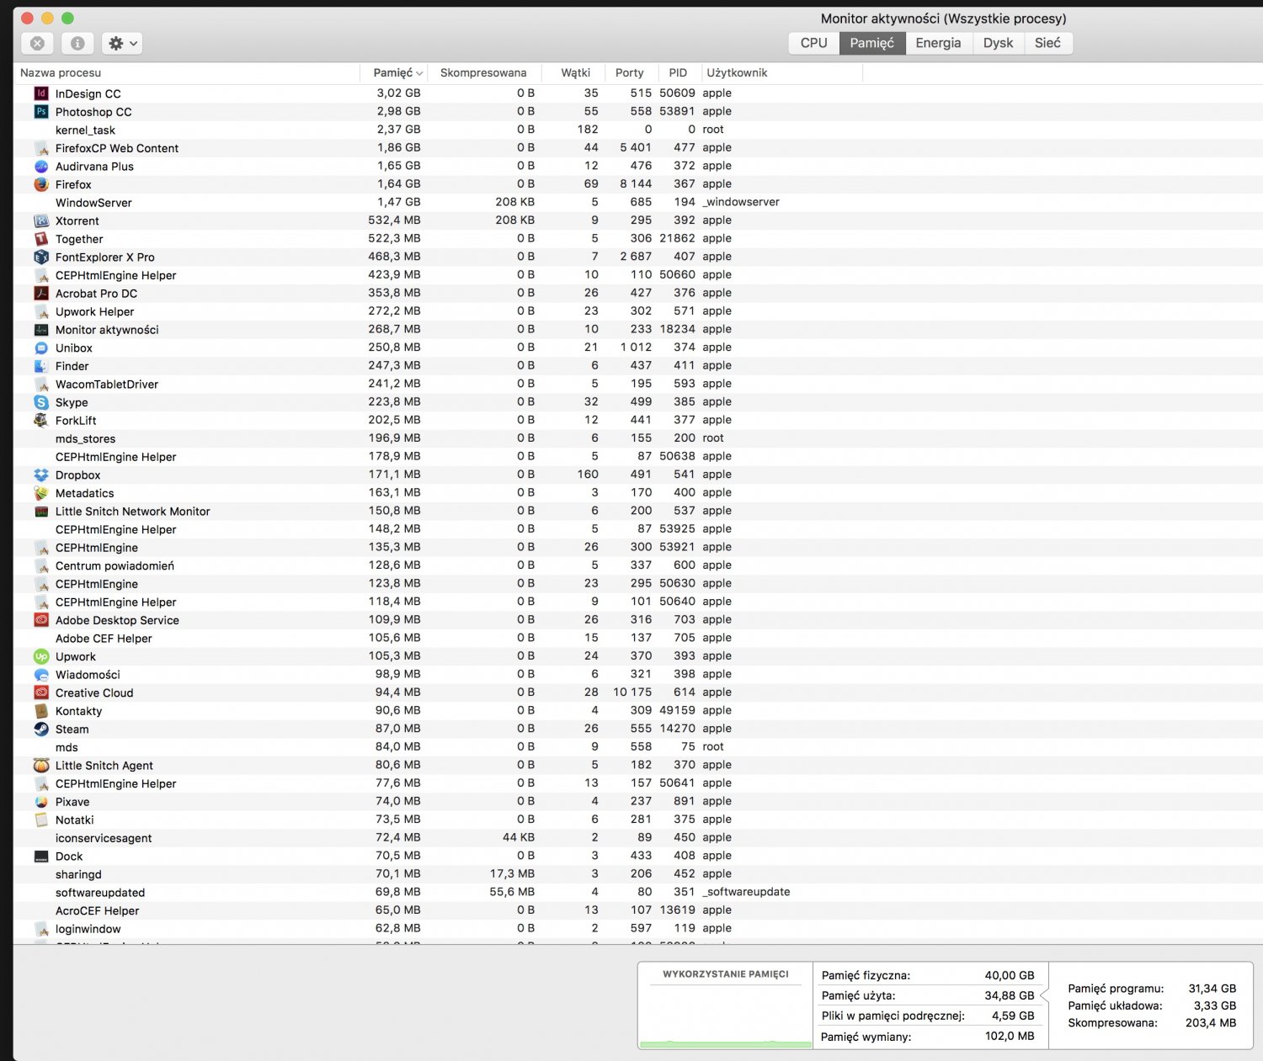Select the FontExplorer X Pro icon
The image size is (1263, 1061).
click(41, 257)
